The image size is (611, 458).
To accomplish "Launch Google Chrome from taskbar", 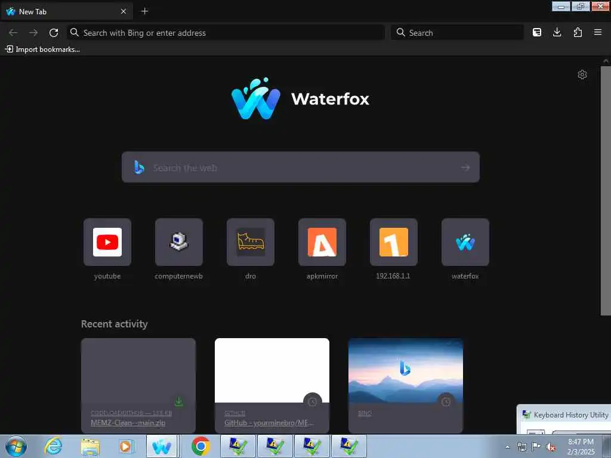I will point(200,446).
